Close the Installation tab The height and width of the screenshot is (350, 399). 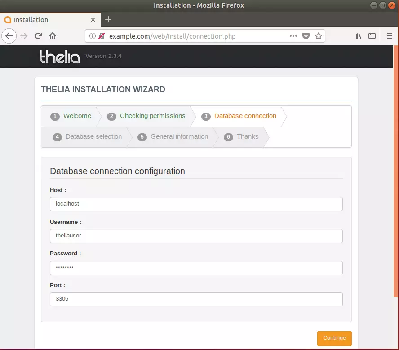(x=93, y=20)
